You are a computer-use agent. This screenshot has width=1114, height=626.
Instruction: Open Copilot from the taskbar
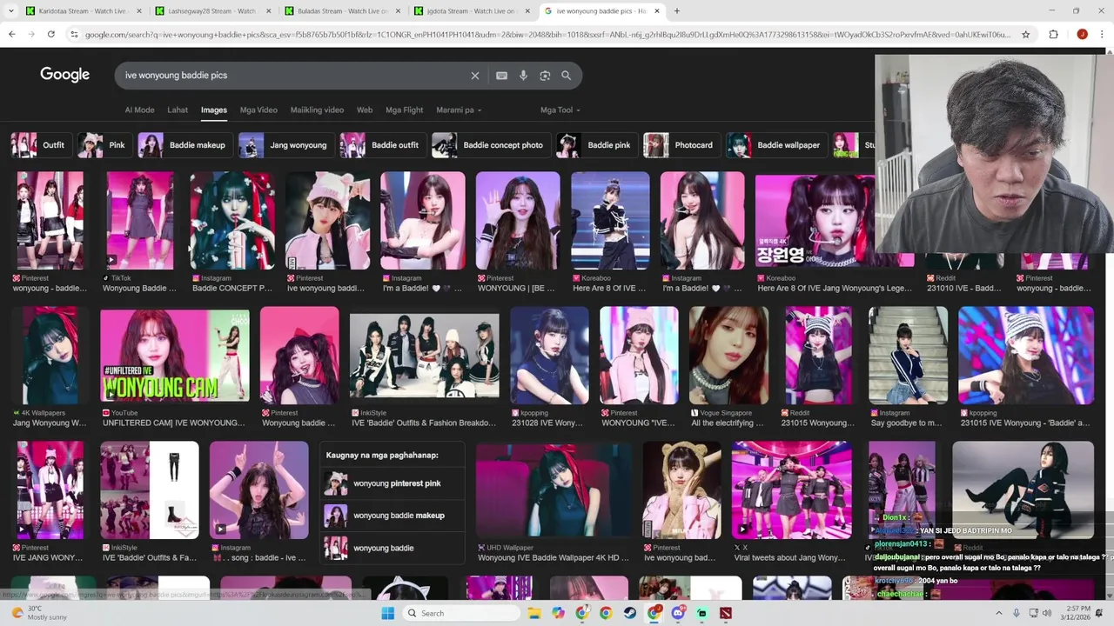pyautogui.click(x=559, y=613)
